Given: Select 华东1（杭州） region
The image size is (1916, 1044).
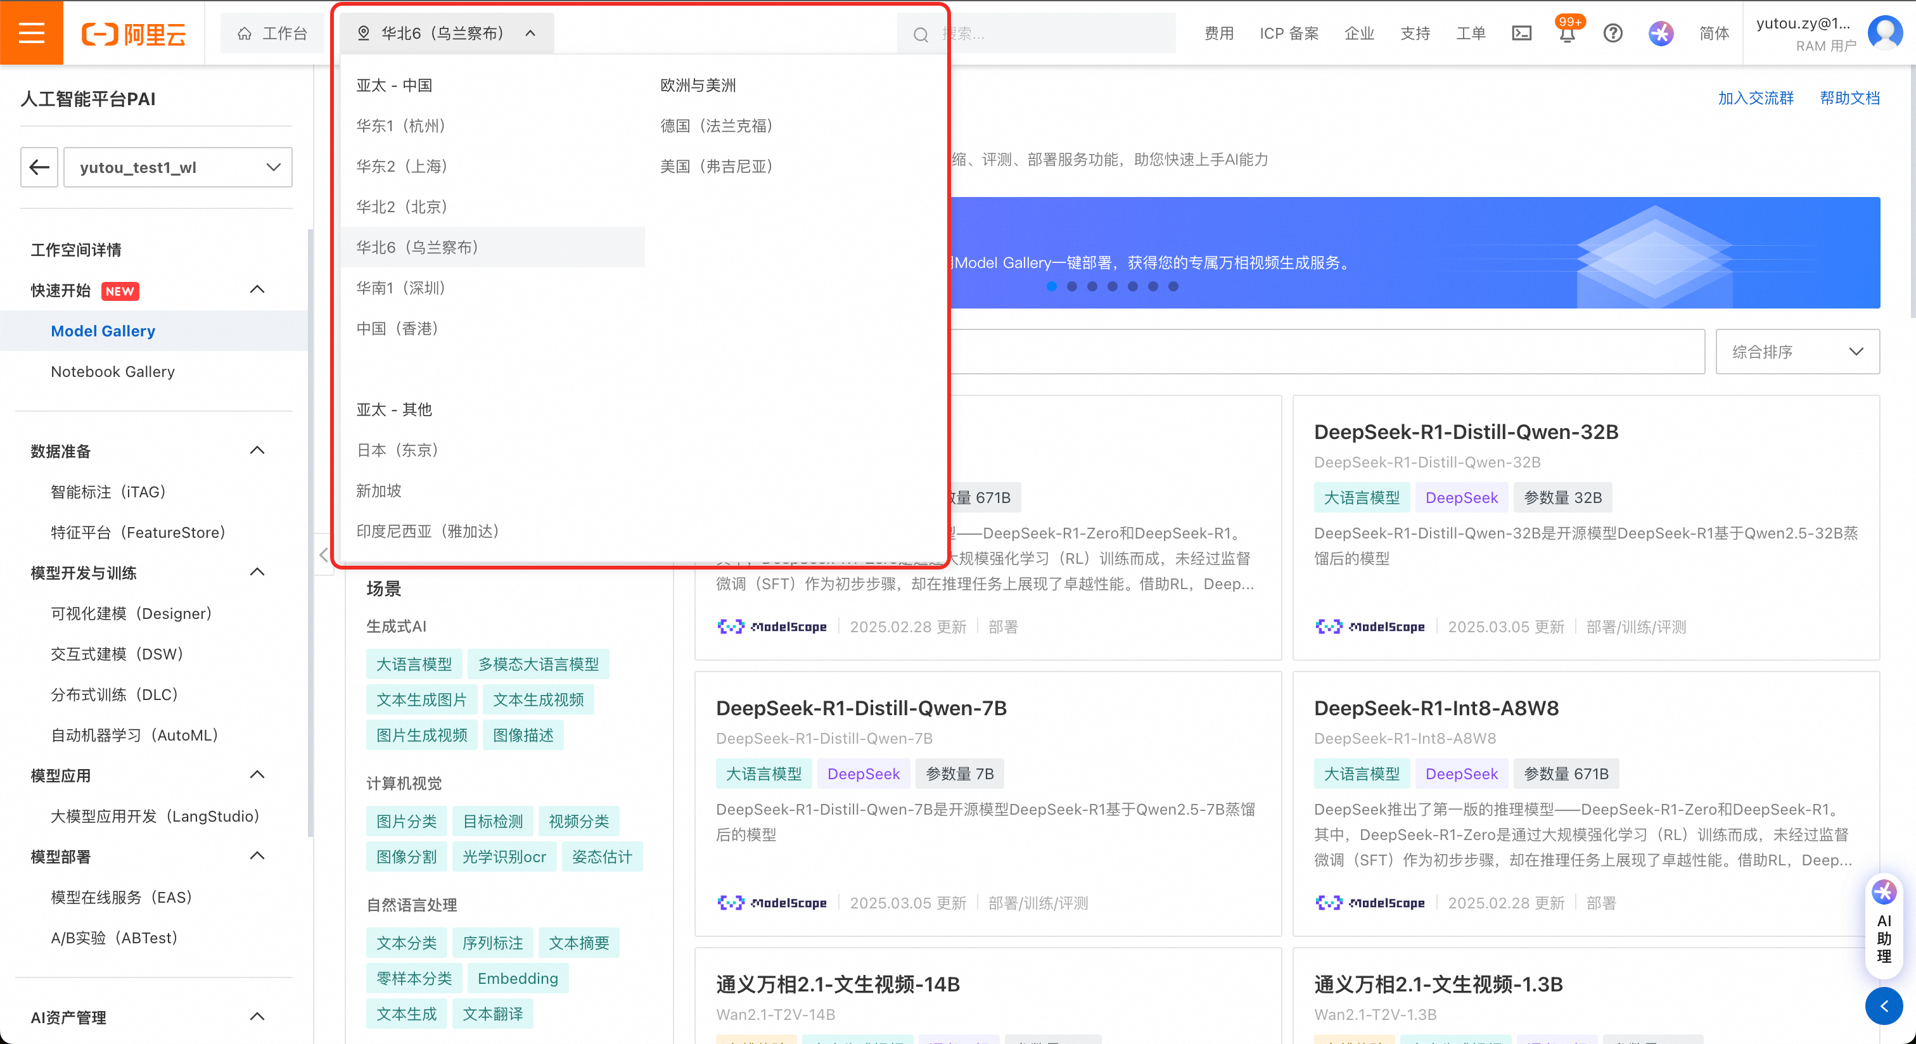Looking at the screenshot, I should pyautogui.click(x=401, y=125).
